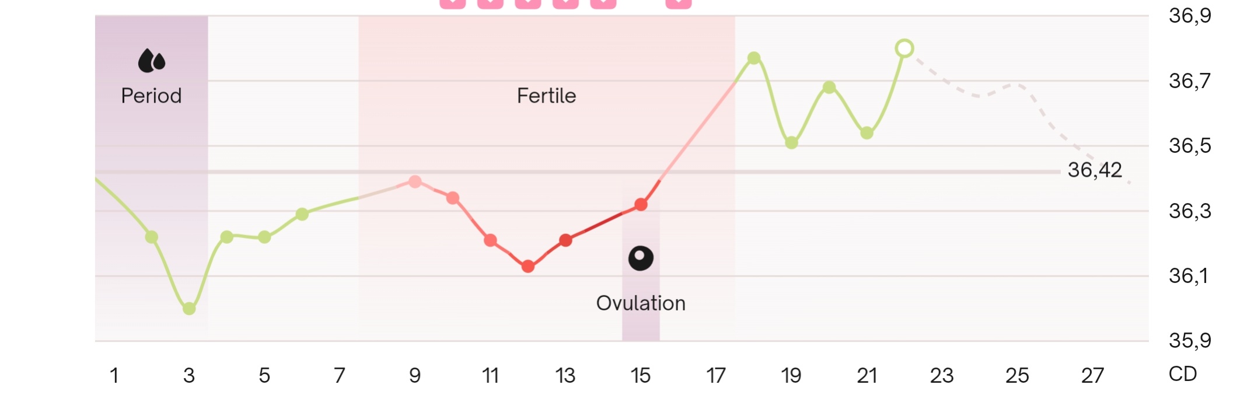
Task: Tap the Ovulation label text
Action: (641, 303)
